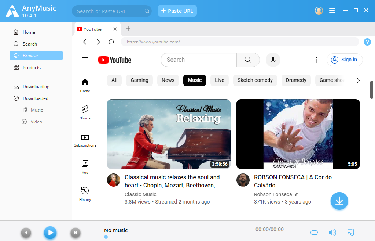Reload the page with the refresh icon
This screenshot has width=375, height=241.
[111, 42]
